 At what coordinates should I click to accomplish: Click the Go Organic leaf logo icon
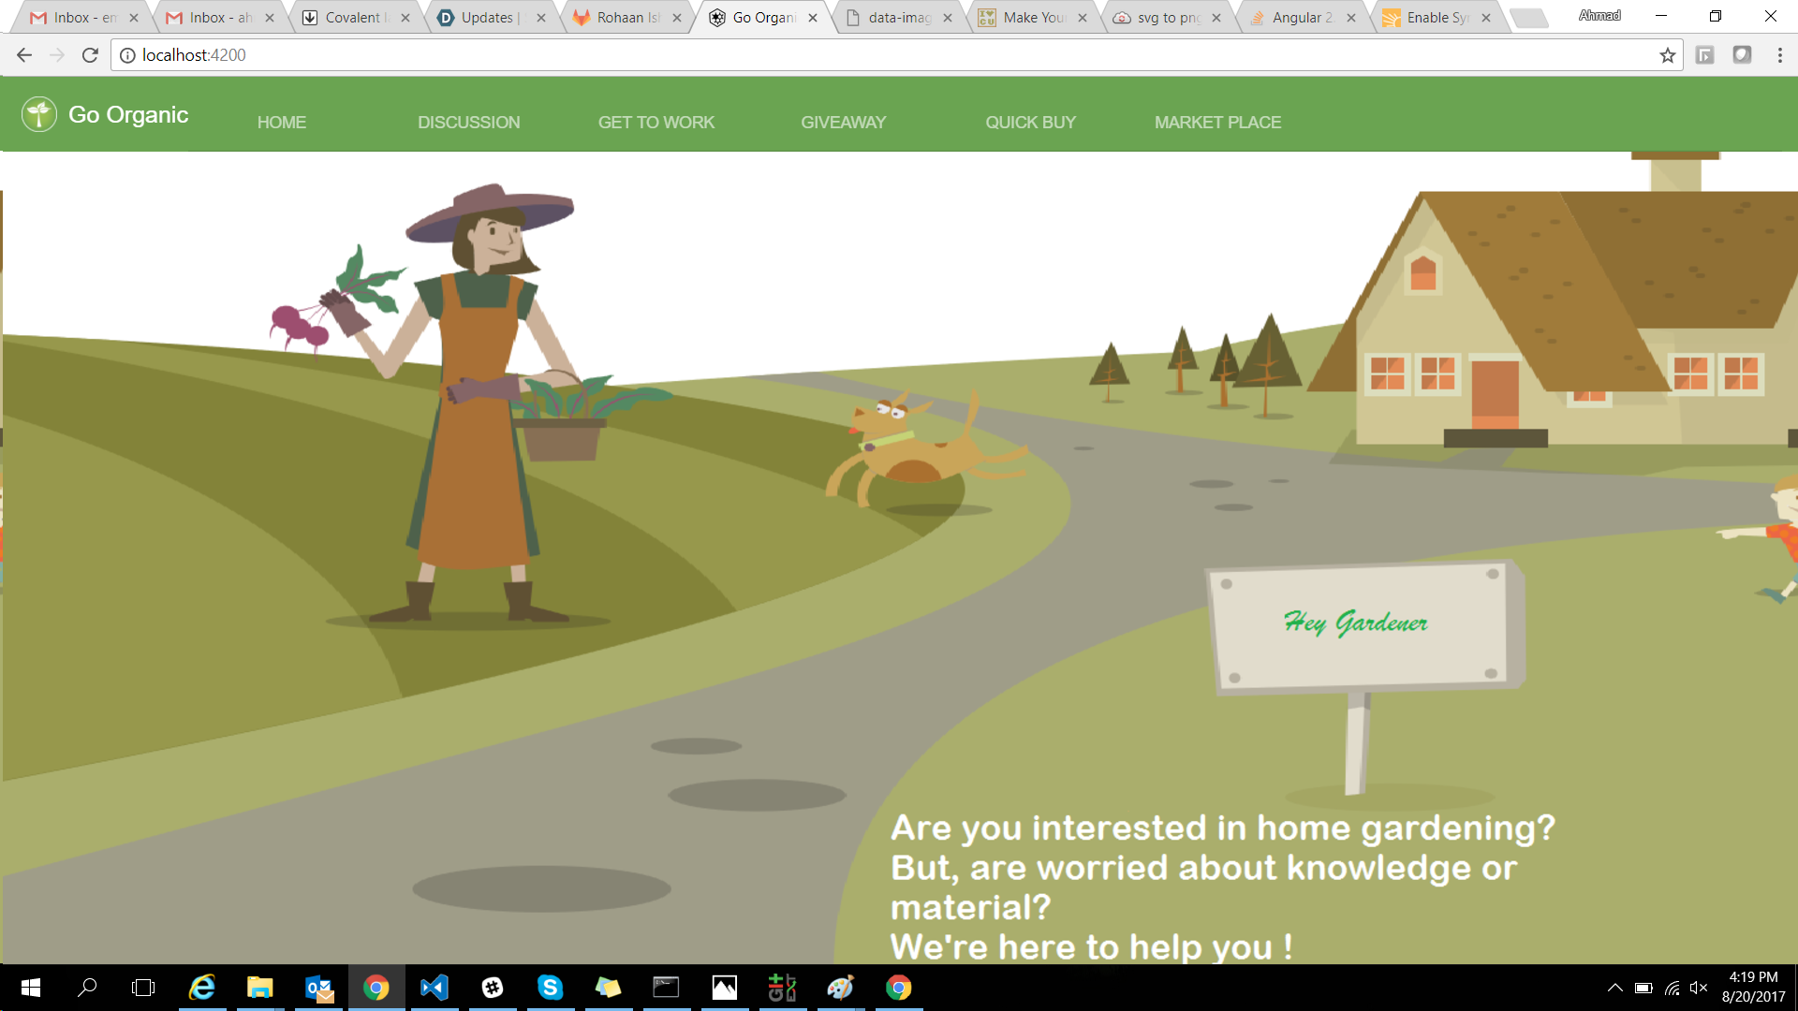[x=39, y=114]
